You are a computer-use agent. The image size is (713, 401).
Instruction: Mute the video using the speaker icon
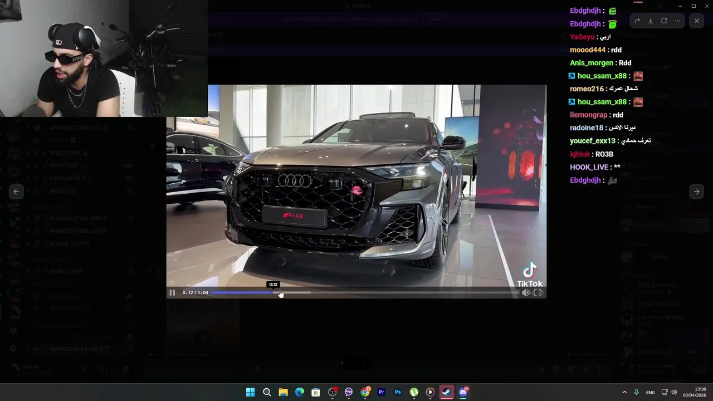[525, 292]
